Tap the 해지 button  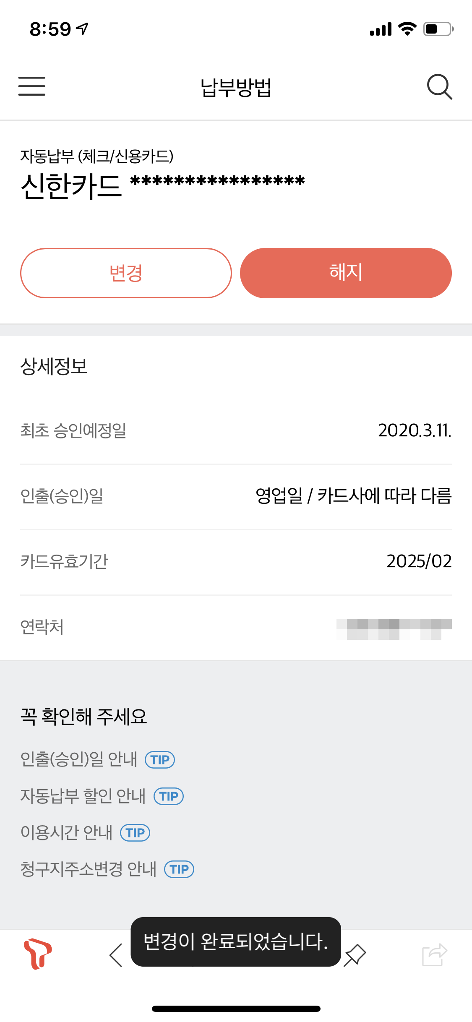pos(346,273)
